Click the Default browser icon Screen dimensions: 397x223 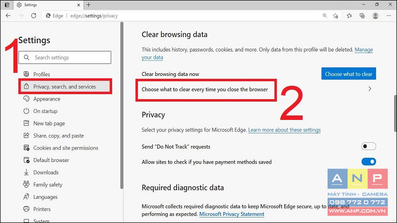[x=26, y=160]
